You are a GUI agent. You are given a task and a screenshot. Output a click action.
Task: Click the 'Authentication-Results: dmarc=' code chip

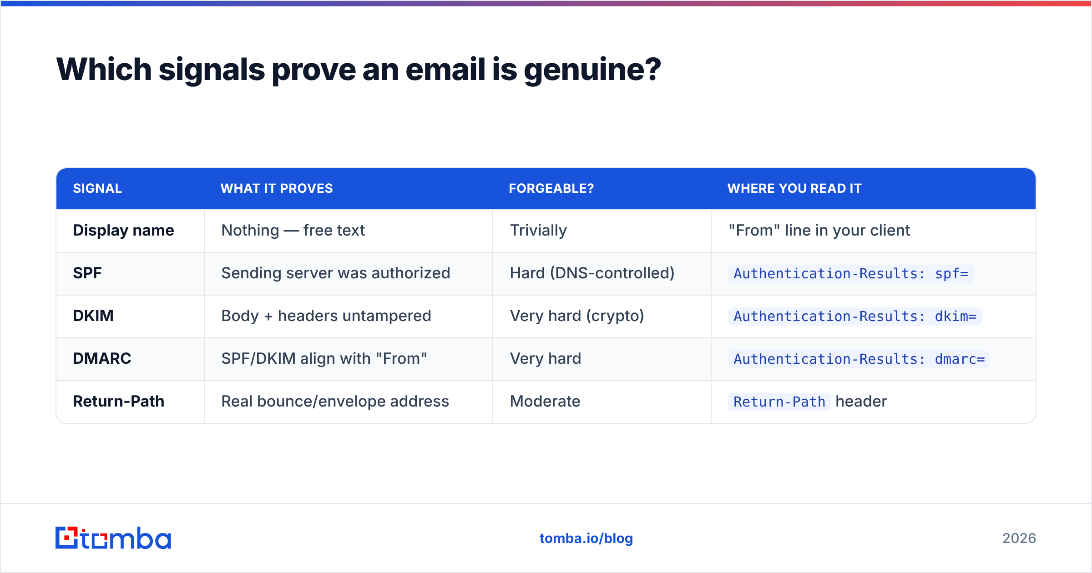pyautogui.click(x=859, y=359)
